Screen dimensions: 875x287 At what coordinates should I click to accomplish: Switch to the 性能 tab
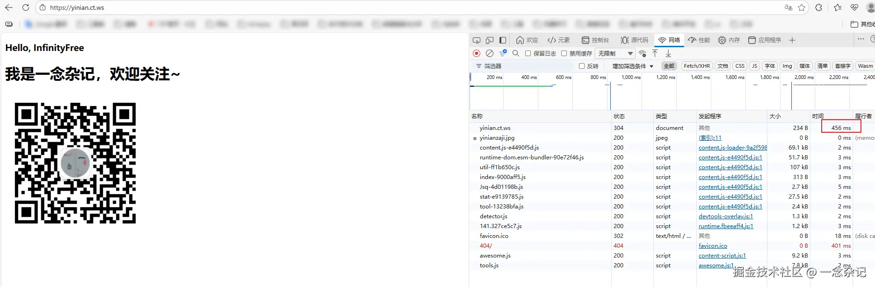click(x=699, y=40)
